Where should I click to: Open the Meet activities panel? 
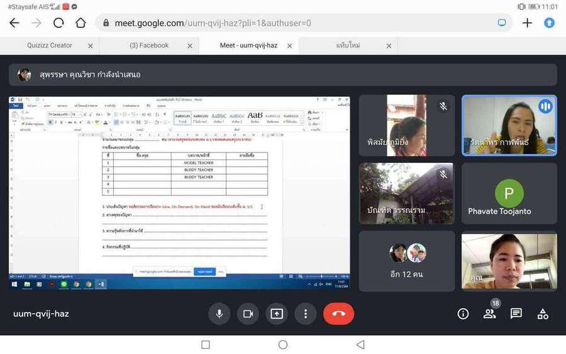pyautogui.click(x=543, y=314)
